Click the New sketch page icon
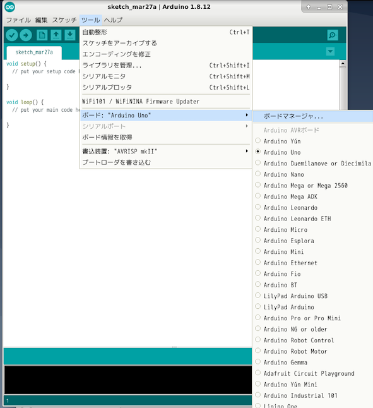 (42, 35)
